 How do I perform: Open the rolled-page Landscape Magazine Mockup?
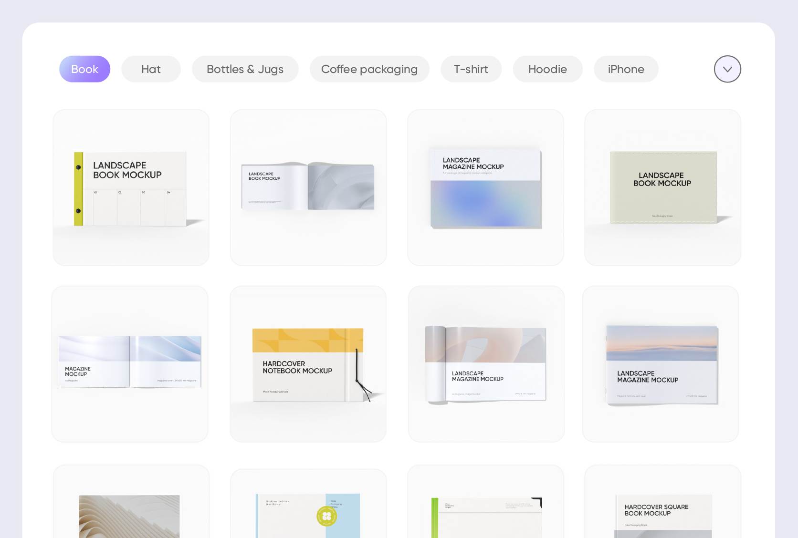click(486, 364)
